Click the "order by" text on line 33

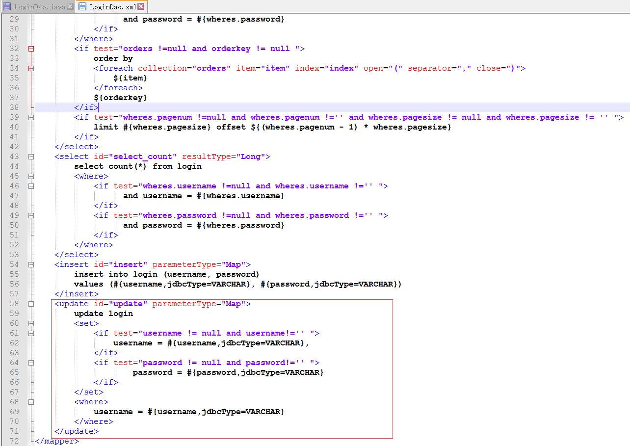coord(113,58)
